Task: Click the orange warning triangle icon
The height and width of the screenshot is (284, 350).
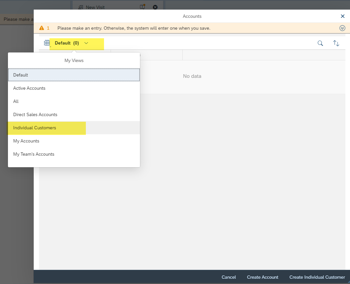Action: tap(42, 28)
